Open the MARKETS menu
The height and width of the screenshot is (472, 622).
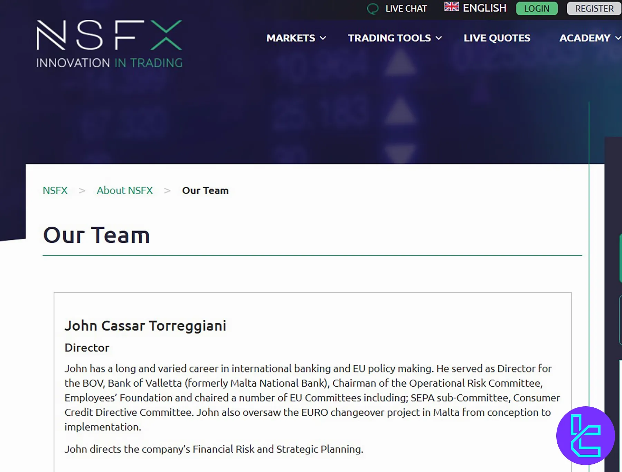coord(291,38)
